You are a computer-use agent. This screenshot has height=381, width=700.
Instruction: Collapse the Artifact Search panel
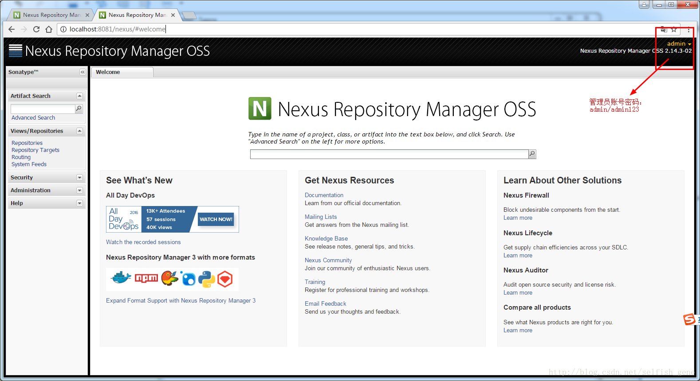pos(79,96)
